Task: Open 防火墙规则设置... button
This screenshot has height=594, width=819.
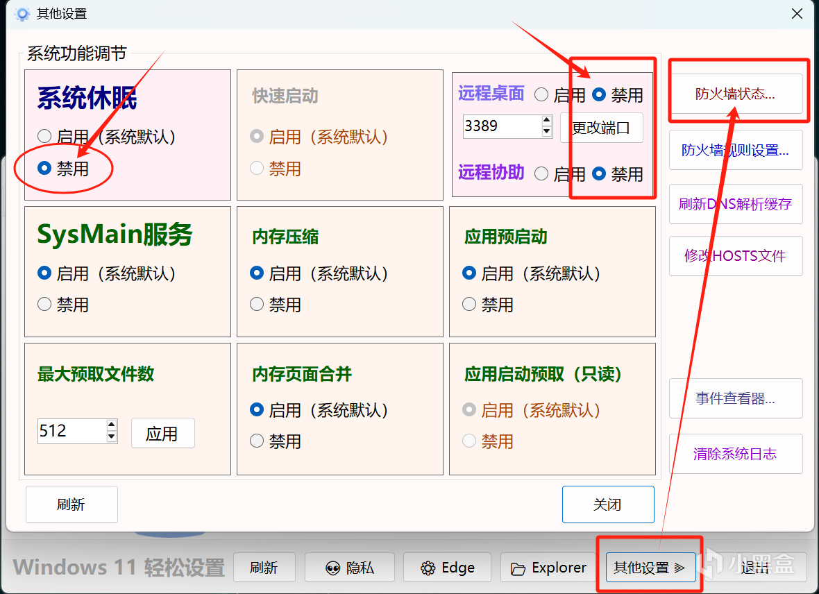Action: (736, 150)
